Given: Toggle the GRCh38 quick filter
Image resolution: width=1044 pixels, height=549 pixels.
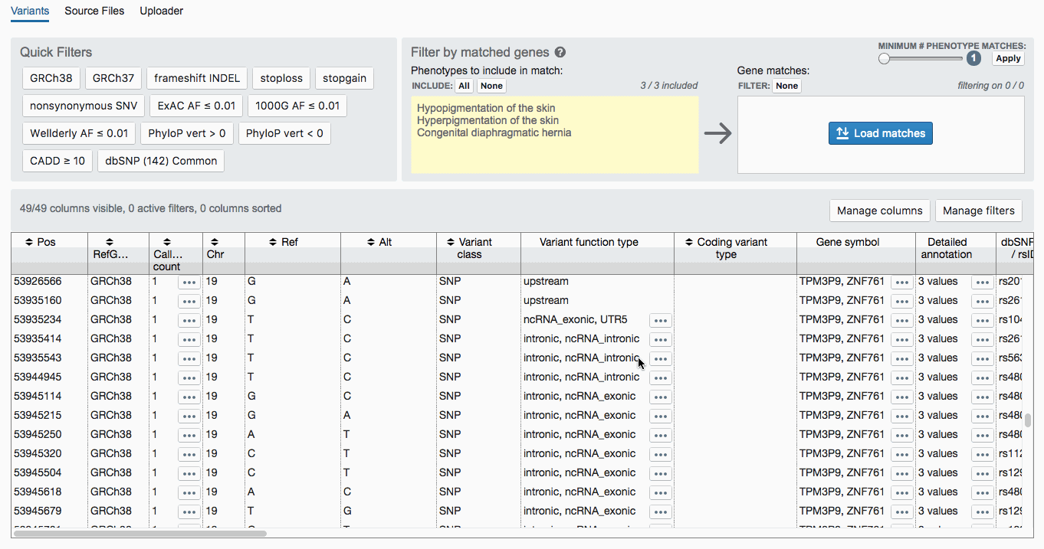Looking at the screenshot, I should pos(51,78).
